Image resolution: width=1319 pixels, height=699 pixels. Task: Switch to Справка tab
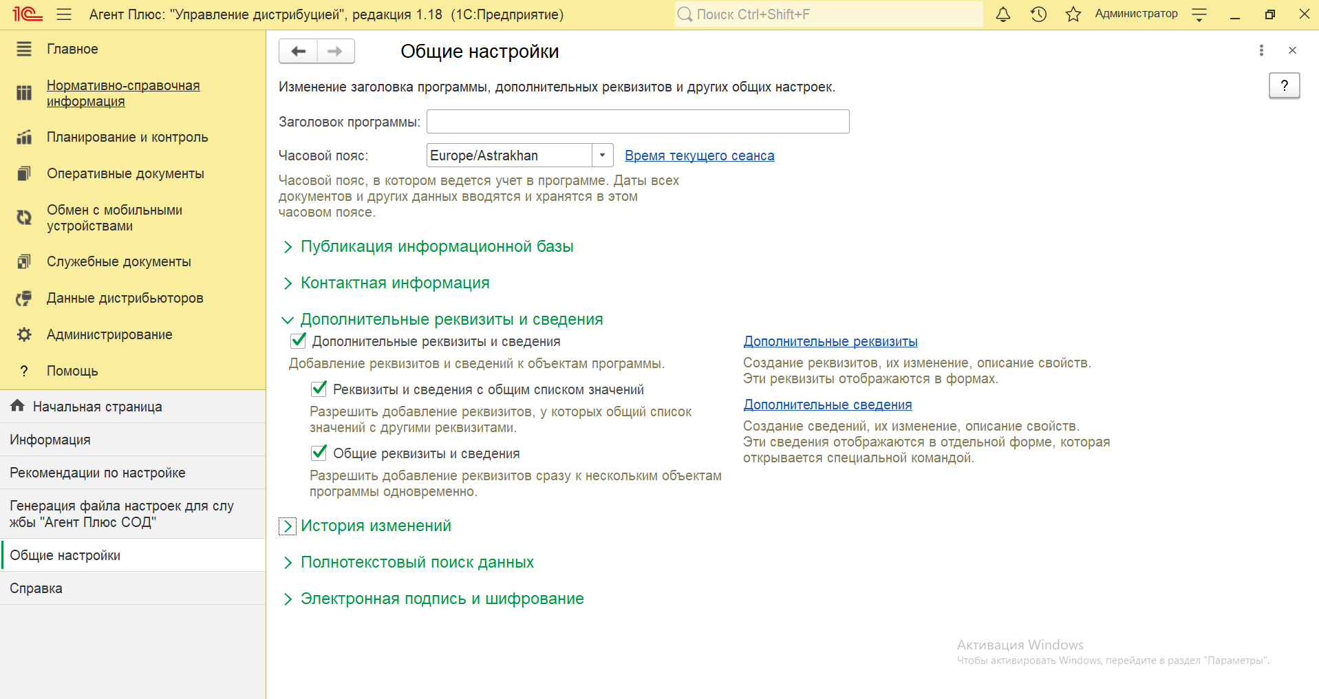coord(133,588)
